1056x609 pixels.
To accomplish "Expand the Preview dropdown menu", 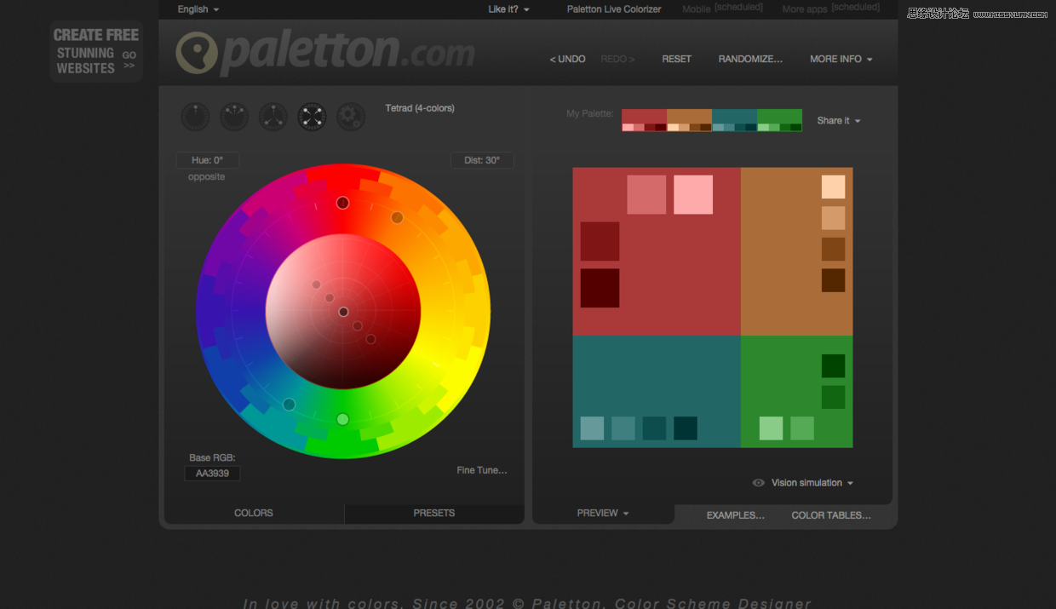I will [x=603, y=513].
